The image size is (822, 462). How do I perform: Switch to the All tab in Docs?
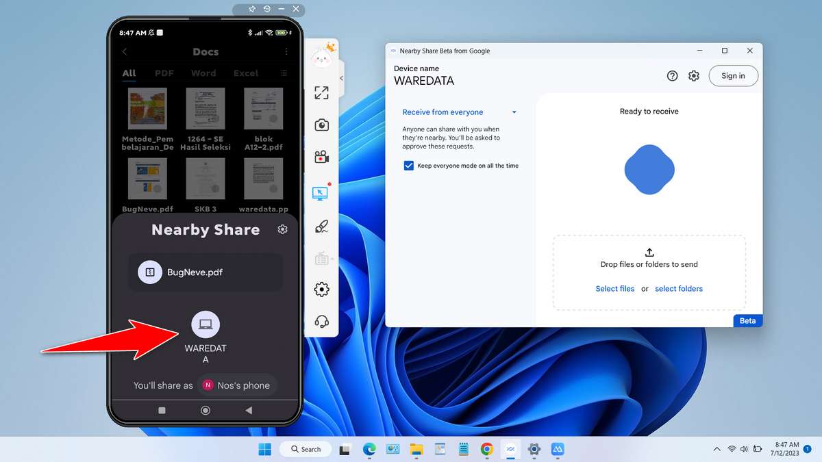[129, 73]
